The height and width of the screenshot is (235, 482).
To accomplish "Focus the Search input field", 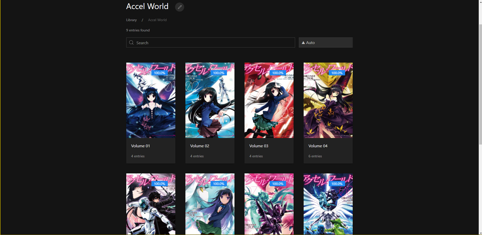I will [x=211, y=42].
